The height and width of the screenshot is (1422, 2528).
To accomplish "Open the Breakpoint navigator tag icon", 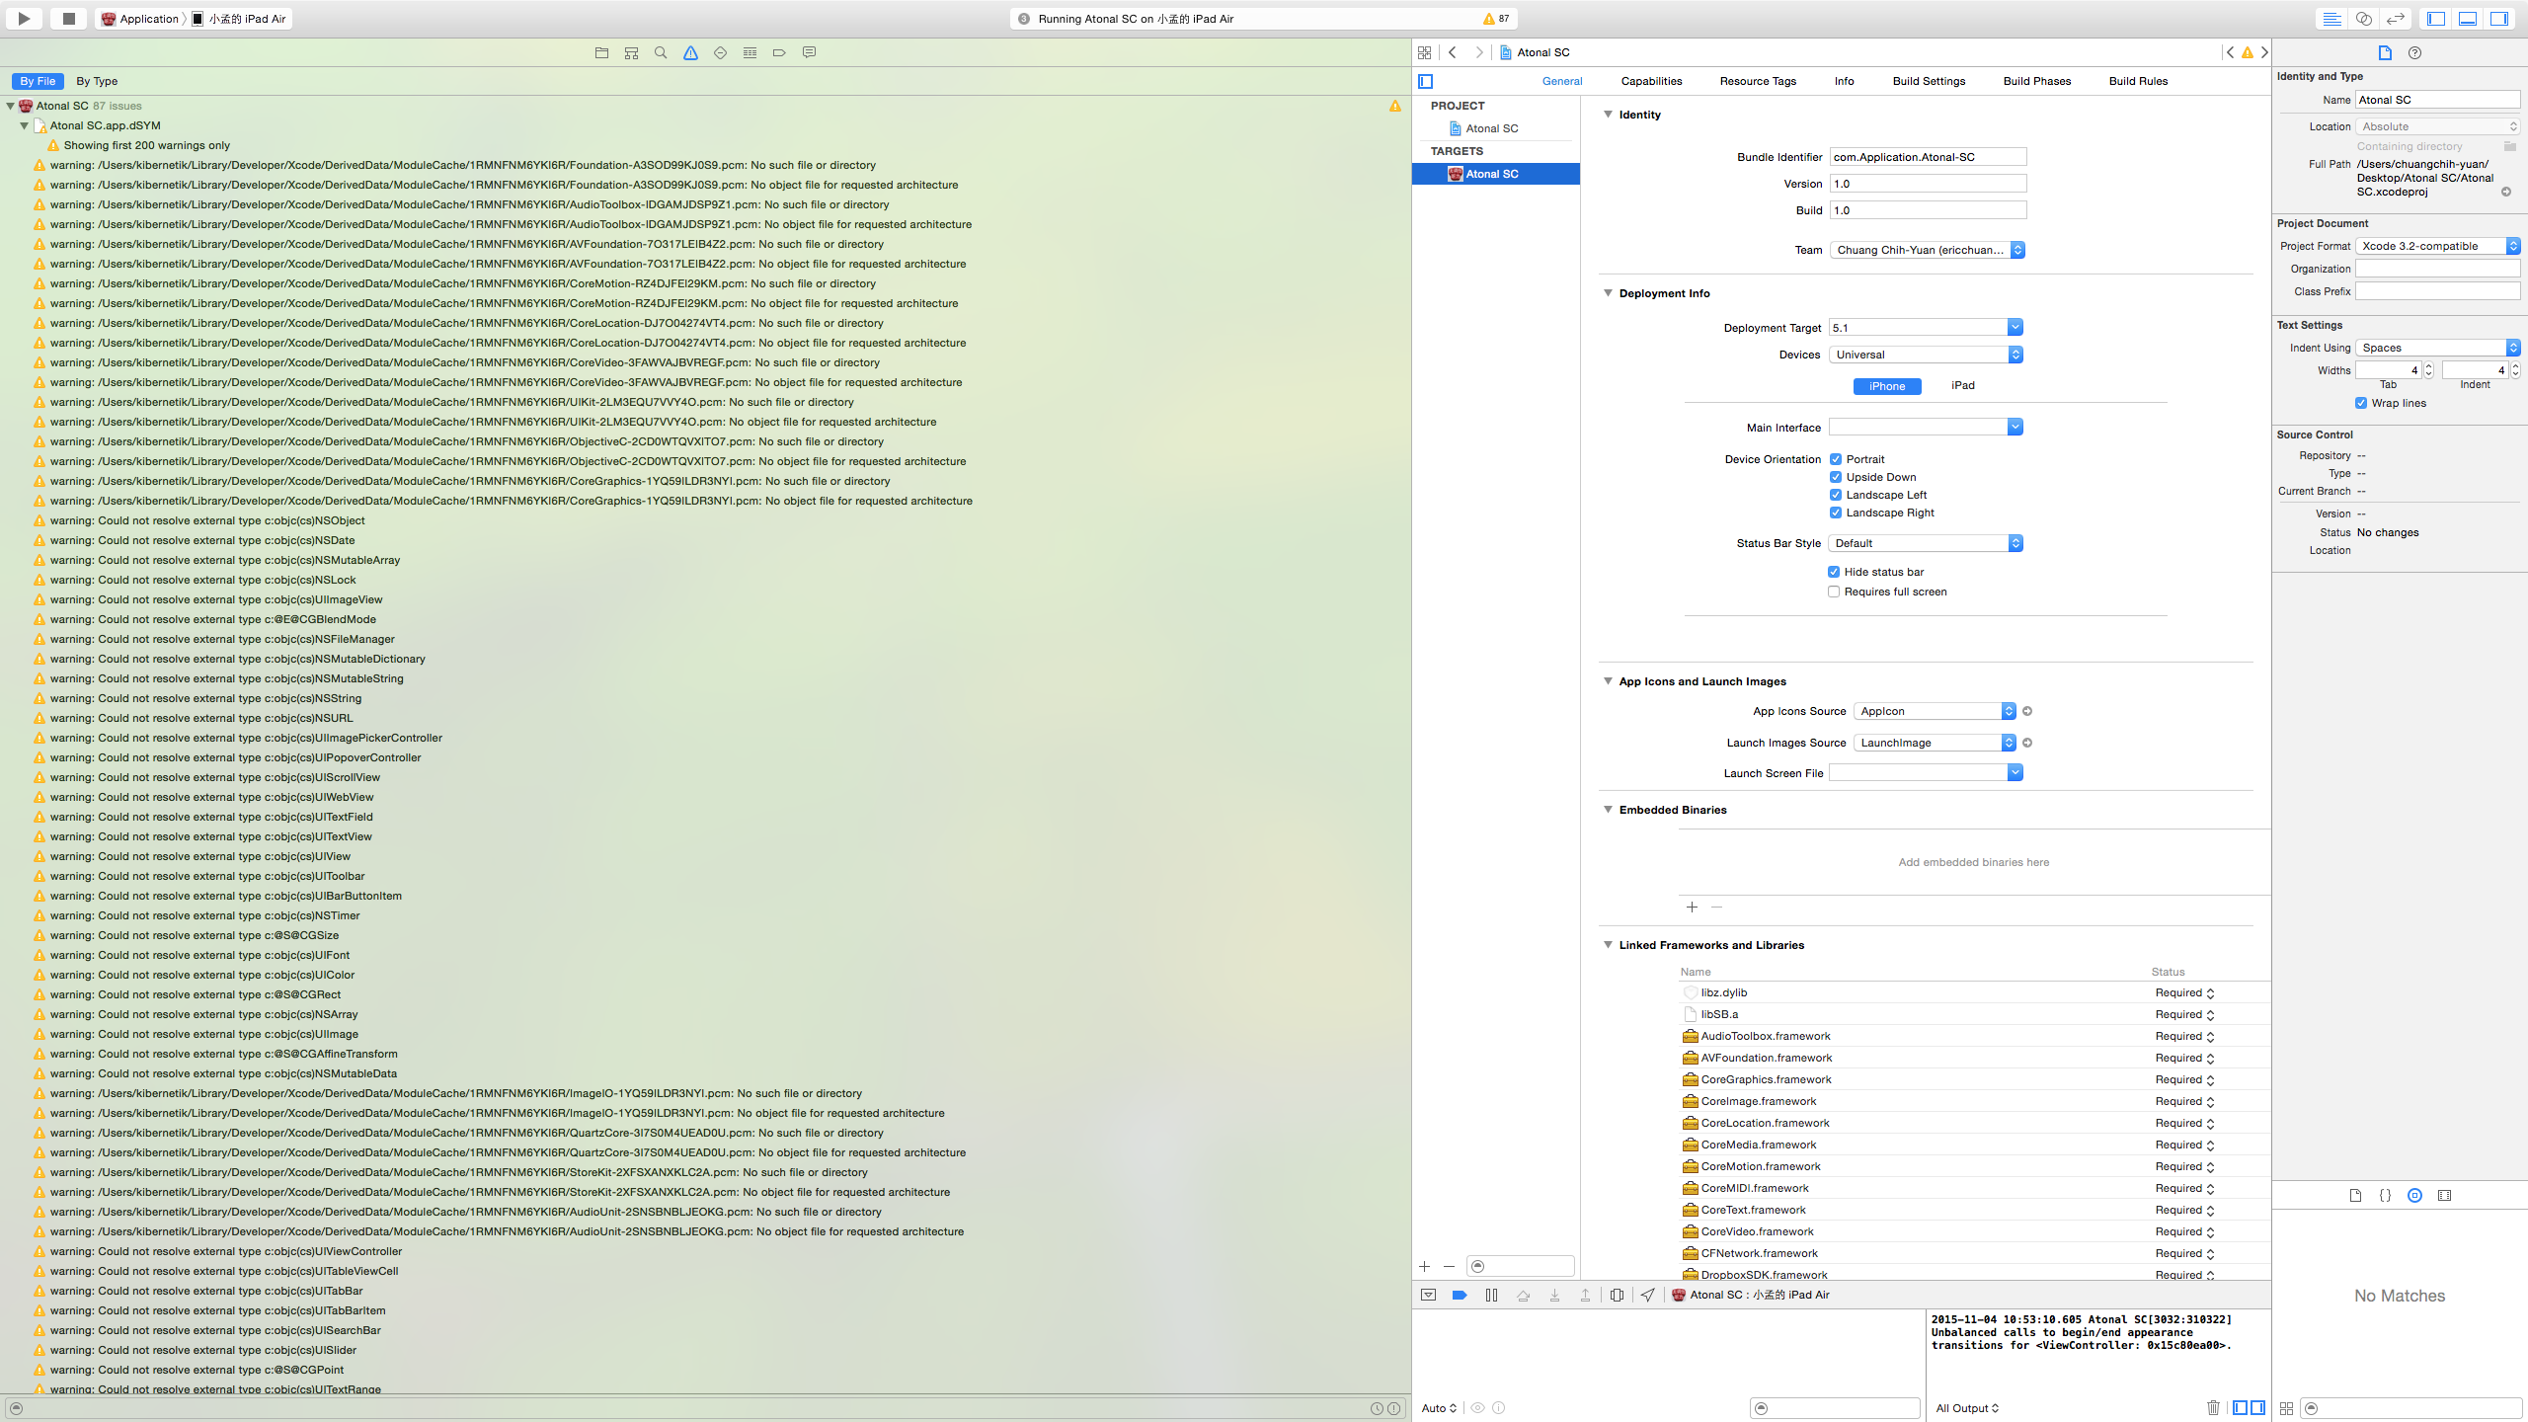I will coord(779,53).
